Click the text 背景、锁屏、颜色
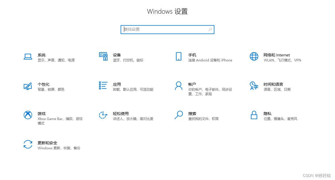335x180 pixels. tap(51, 90)
